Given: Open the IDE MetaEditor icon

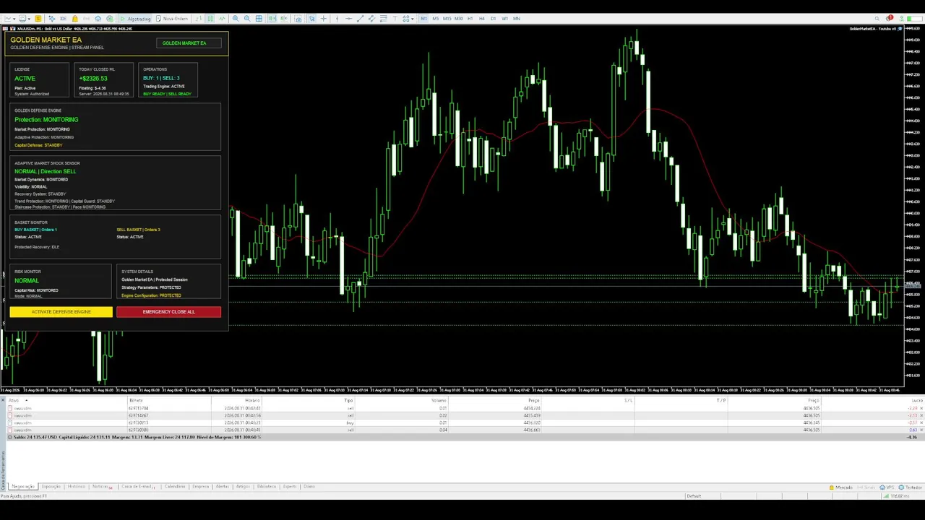Looking at the screenshot, I should 64,18.
